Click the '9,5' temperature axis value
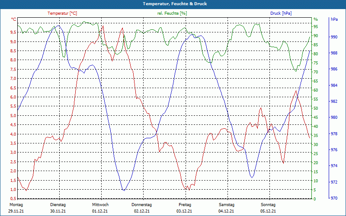This screenshot has width=346, height=216. [13, 33]
